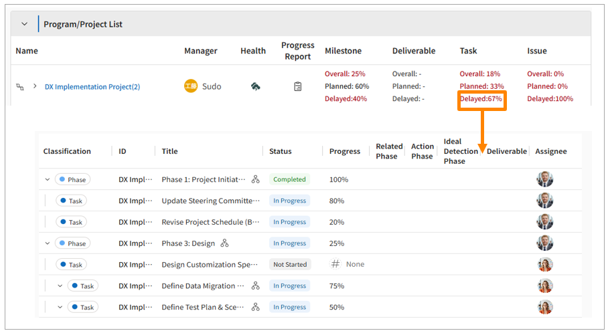Click hierarchy icon next to Phase 3: Design

[x=225, y=243]
